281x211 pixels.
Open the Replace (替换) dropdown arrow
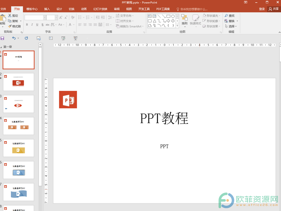pos(237,21)
